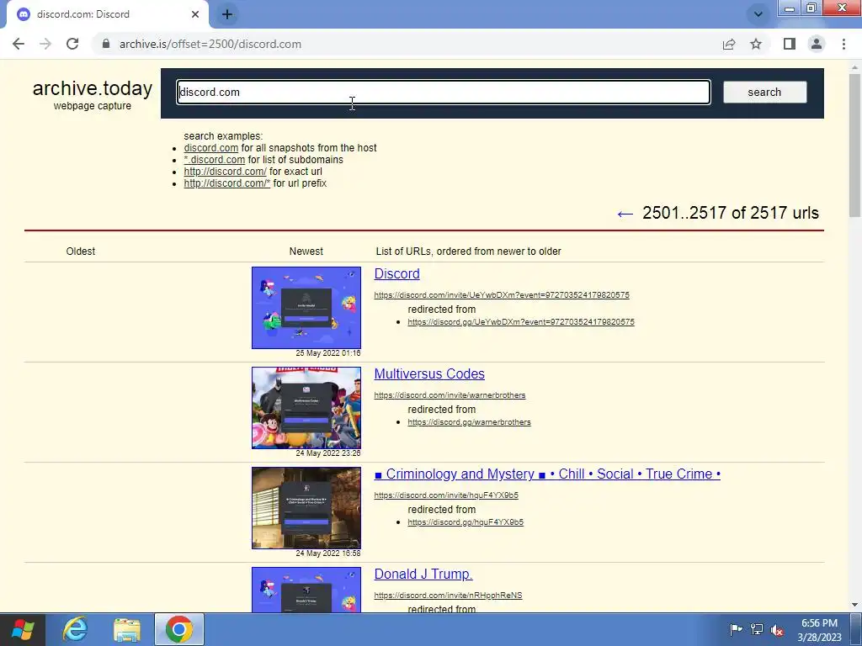Click the browser forward arrow
Image resolution: width=862 pixels, height=646 pixels.
click(45, 44)
